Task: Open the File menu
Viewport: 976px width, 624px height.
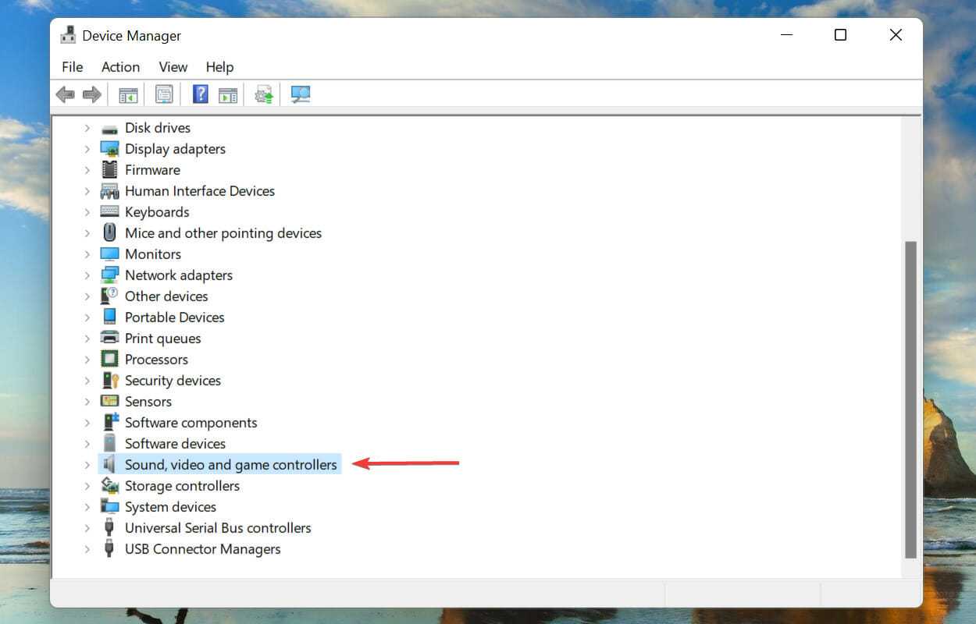Action: coord(72,67)
